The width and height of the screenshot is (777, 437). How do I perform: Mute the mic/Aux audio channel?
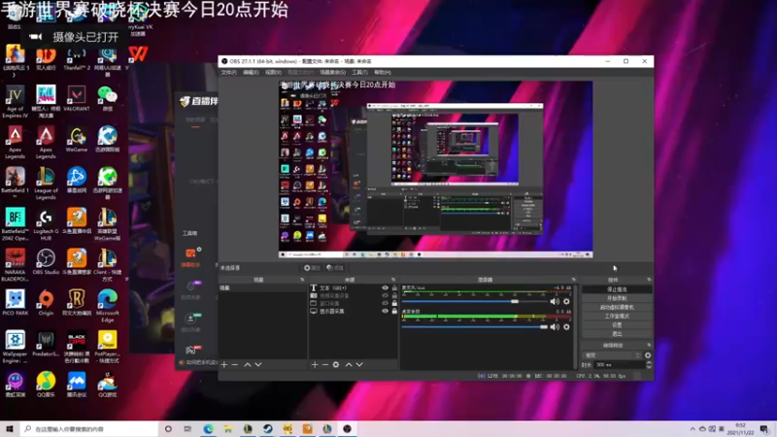tap(555, 301)
